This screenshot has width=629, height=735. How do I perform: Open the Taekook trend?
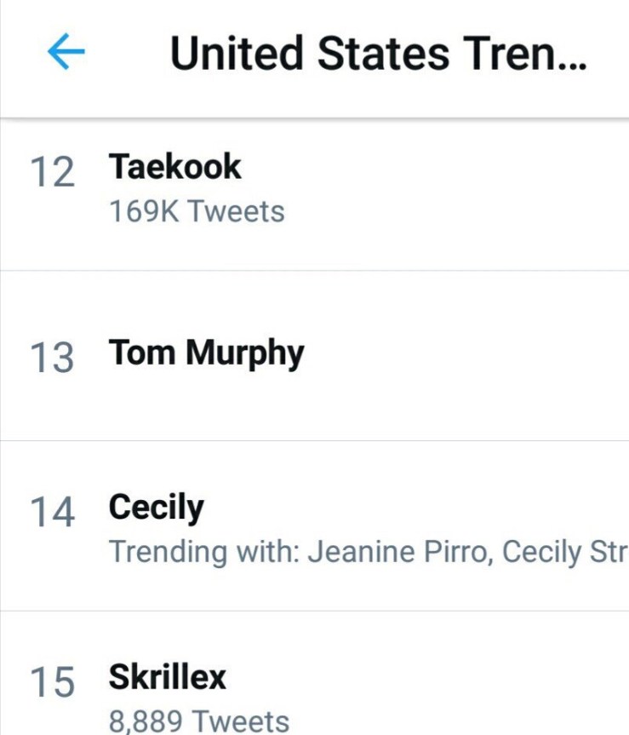[x=174, y=167]
